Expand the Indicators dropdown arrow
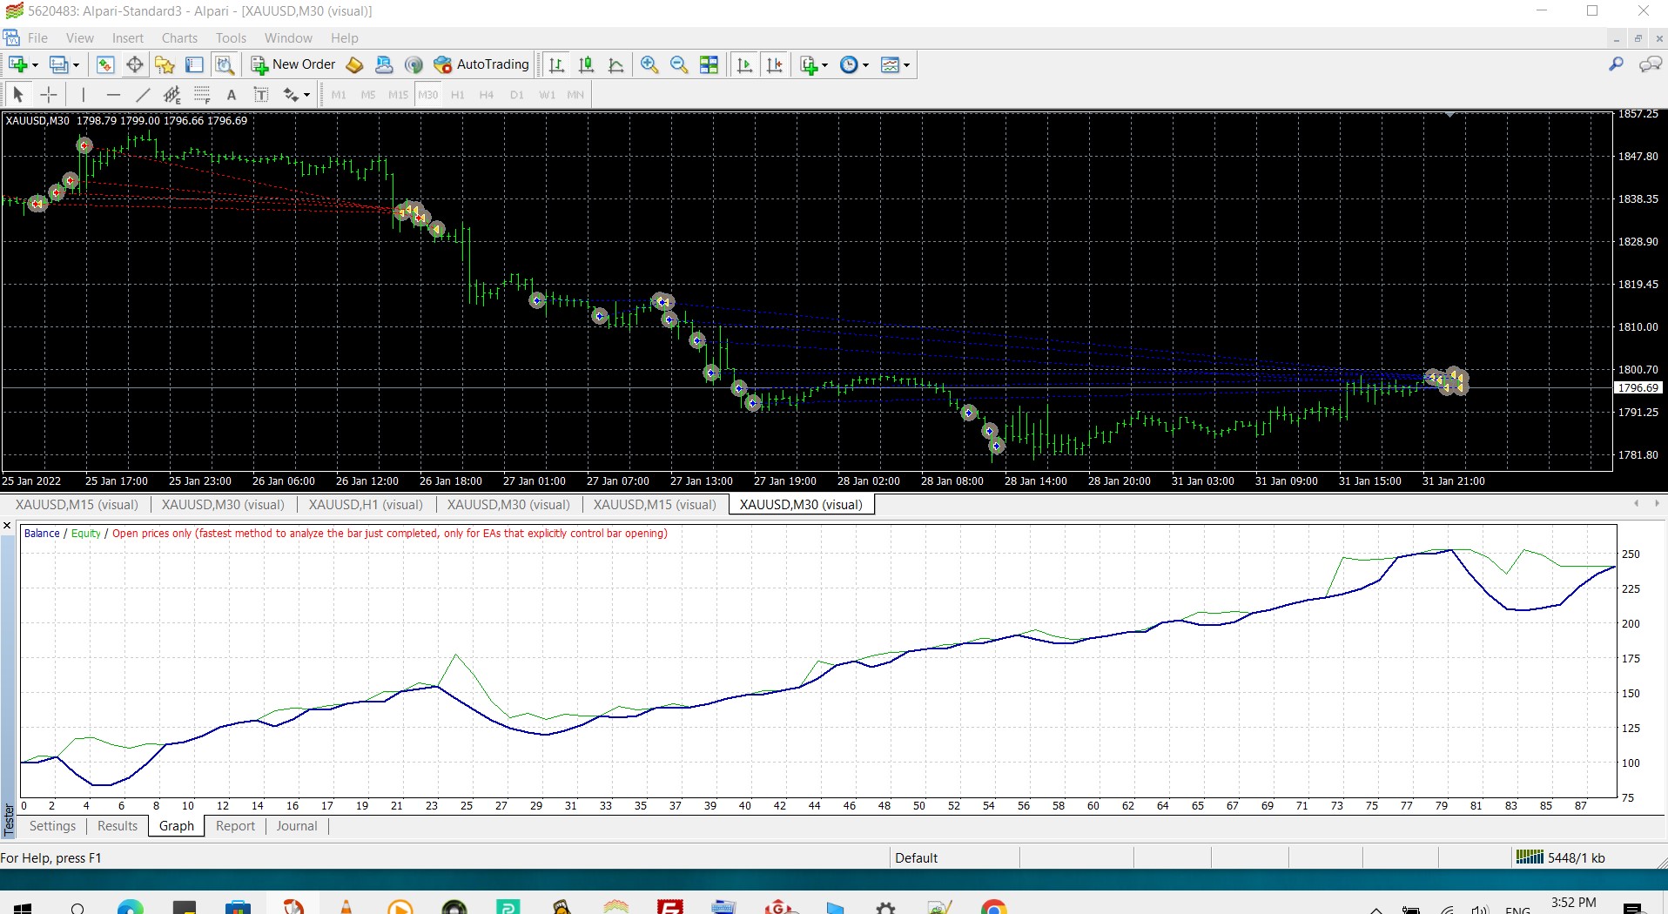 click(825, 64)
